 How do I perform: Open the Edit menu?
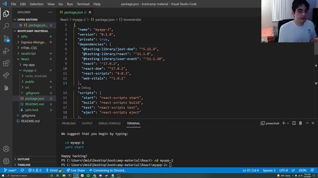(23, 4)
